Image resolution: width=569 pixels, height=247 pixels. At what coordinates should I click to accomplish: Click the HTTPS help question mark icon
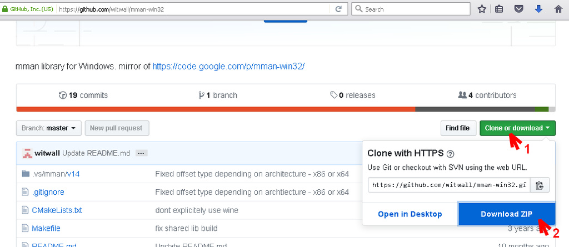451,154
